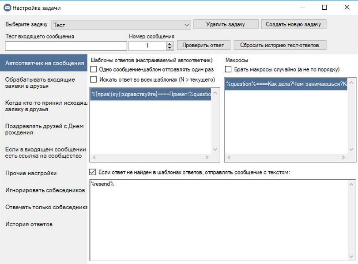Screen dimensions: 358x264
Task: Increment the message number spinner up arrow
Action: (170, 43)
